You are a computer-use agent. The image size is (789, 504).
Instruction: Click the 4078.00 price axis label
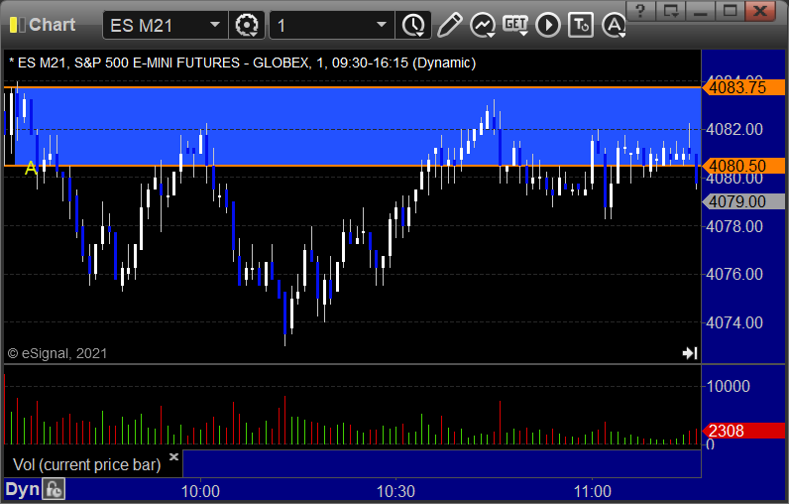pyautogui.click(x=734, y=226)
